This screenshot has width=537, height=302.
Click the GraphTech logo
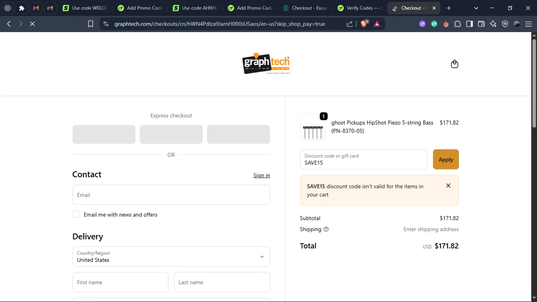(x=266, y=64)
